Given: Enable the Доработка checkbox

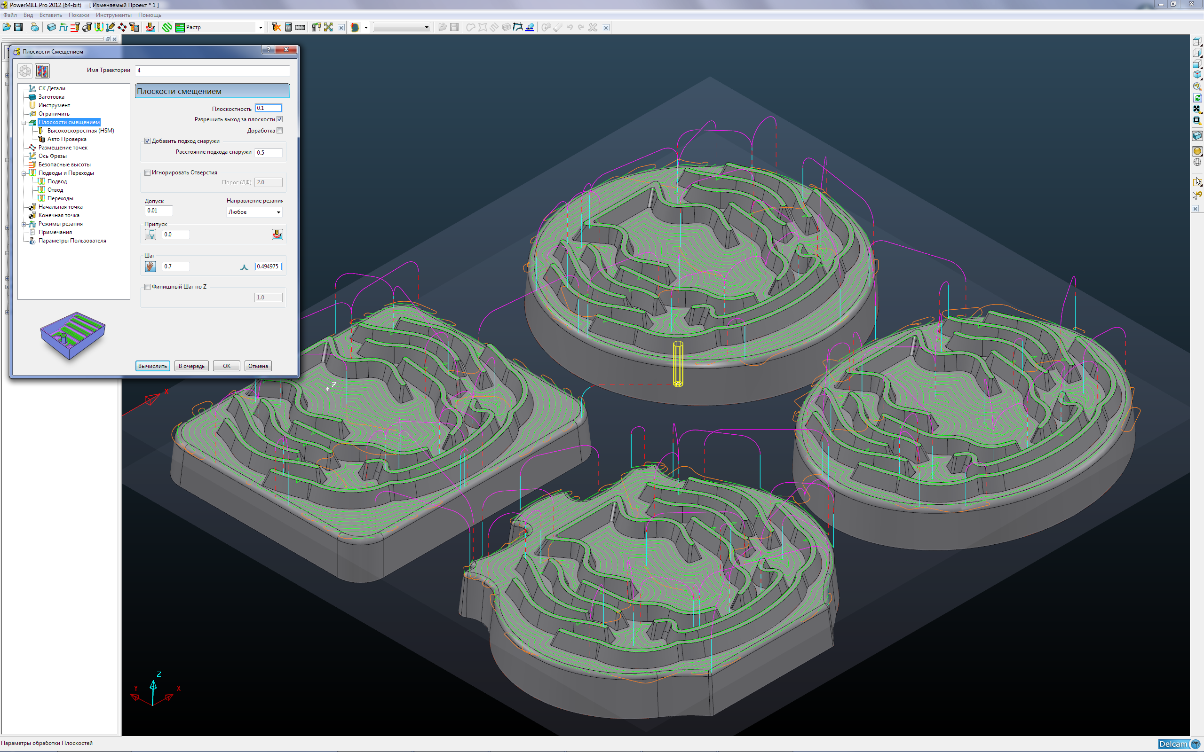Looking at the screenshot, I should click(280, 131).
